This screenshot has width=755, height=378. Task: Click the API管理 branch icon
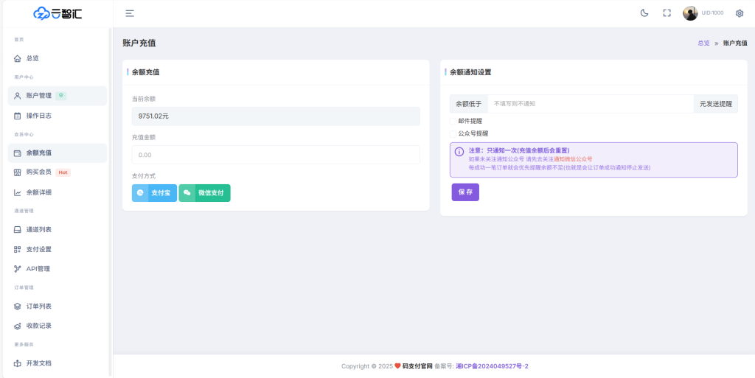(18, 269)
